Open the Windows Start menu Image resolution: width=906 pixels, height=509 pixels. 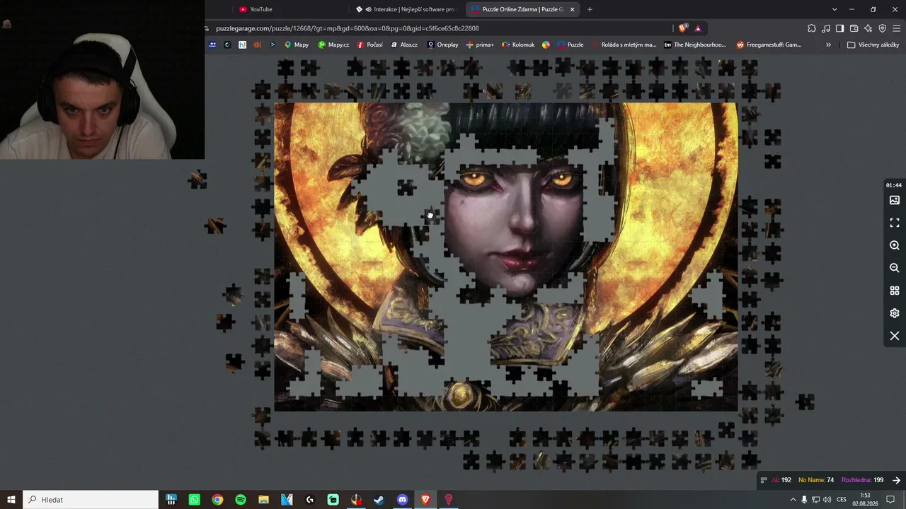point(11,500)
